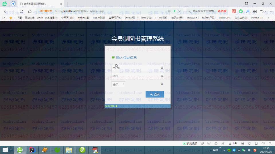Open the JavaWeb bookmark
Screen dimensions: 275x154
click(x=192, y=18)
